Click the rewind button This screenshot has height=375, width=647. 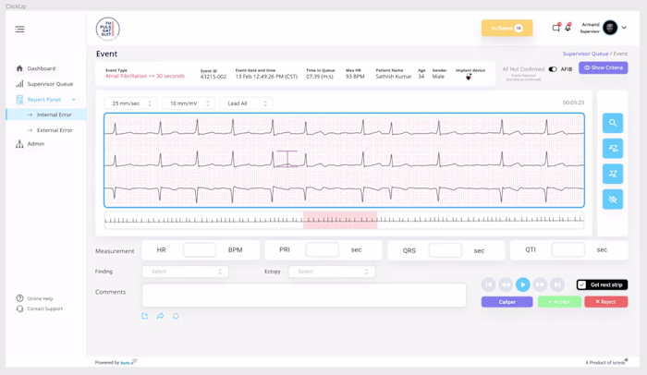506,284
